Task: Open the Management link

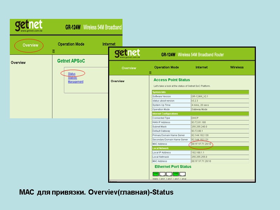Action: tap(76, 82)
